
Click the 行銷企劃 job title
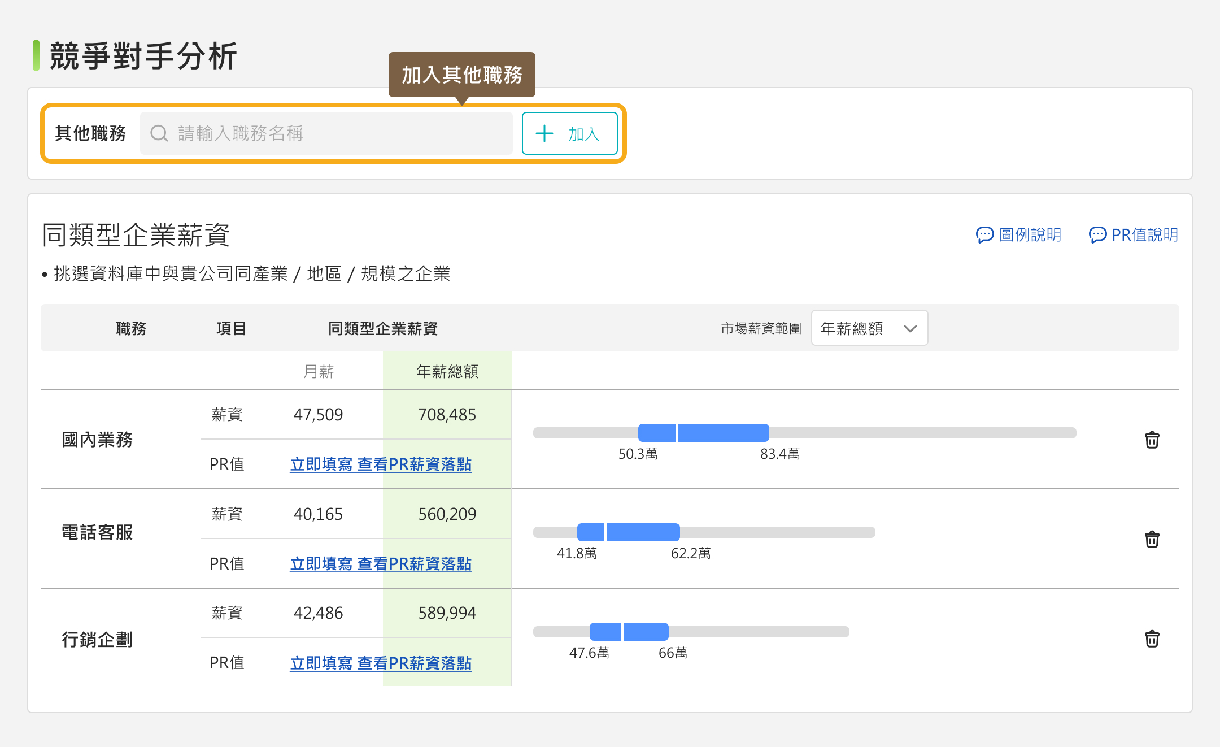point(97,640)
